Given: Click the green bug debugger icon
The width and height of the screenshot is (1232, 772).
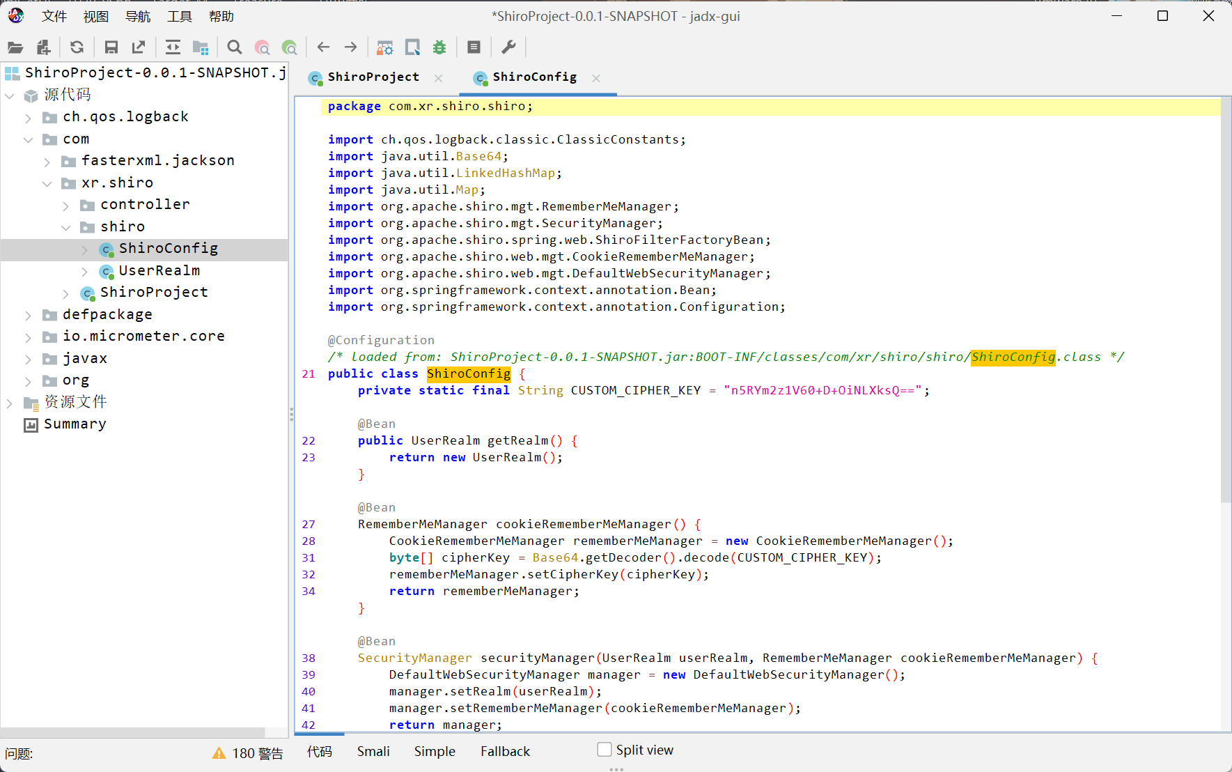Looking at the screenshot, I should (x=439, y=47).
